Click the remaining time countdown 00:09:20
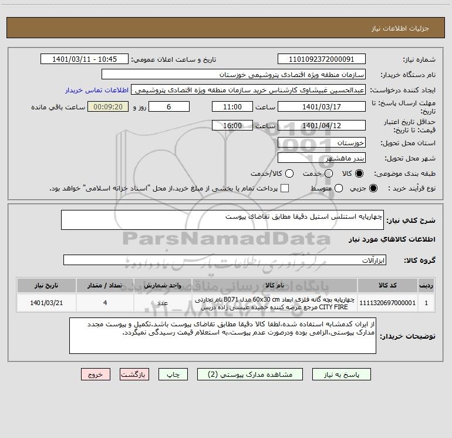This screenshot has width=452, height=438. (x=108, y=106)
